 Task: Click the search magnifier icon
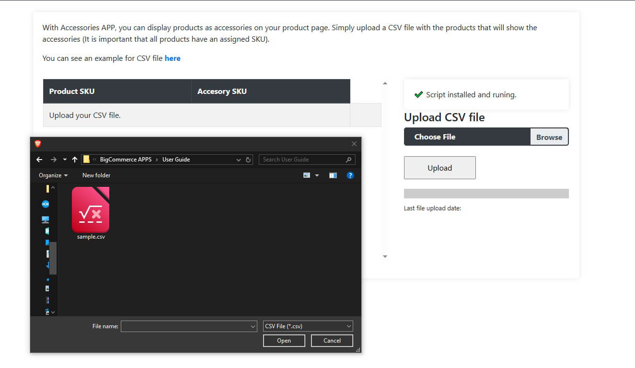point(348,160)
